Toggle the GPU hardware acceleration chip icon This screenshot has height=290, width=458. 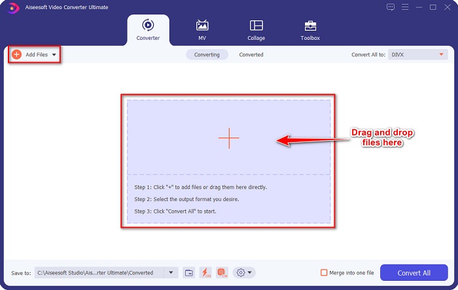click(222, 273)
